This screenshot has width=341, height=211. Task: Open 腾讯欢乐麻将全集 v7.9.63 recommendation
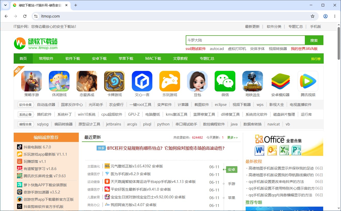pyautogui.click(x=44, y=176)
